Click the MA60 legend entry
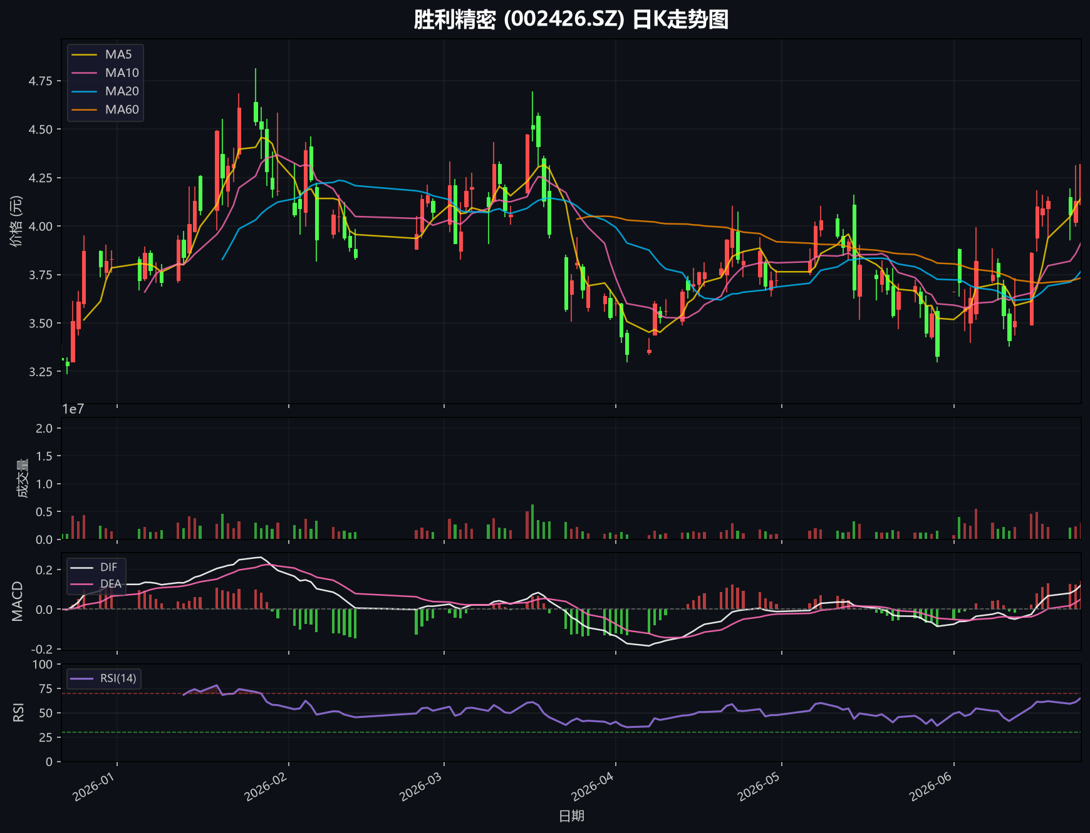This screenshot has height=833, width=1090. 105,110
